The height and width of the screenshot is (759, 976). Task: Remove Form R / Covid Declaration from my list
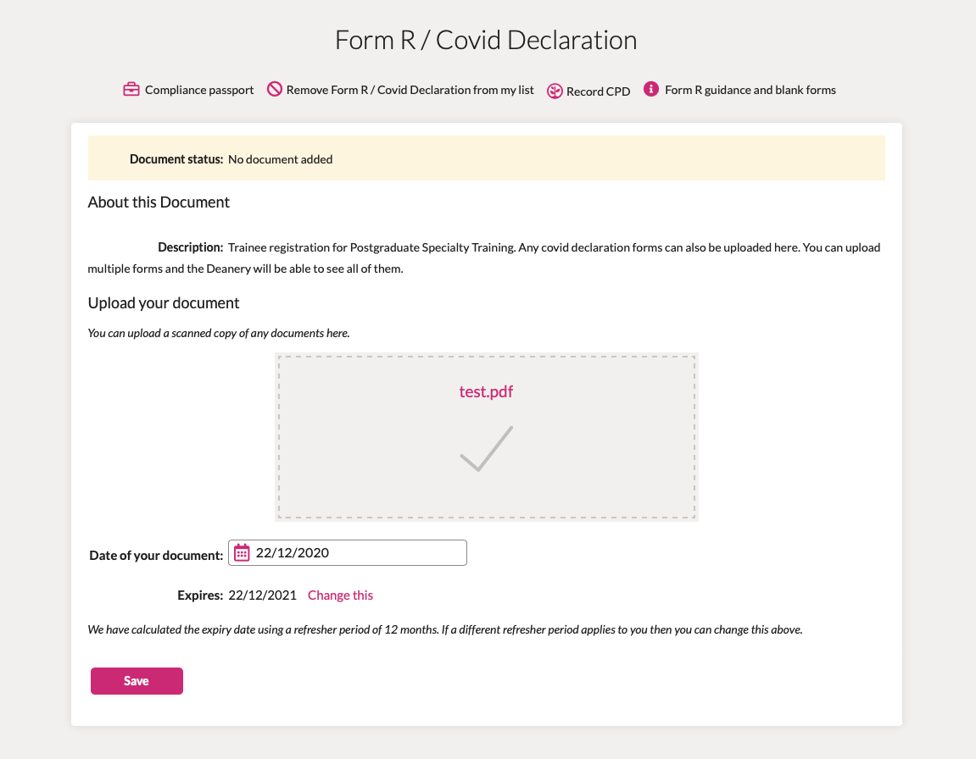[410, 90]
